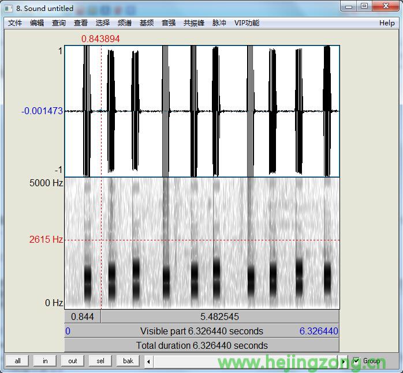Expand the 频谱 (Spectrum) menu
Image resolution: width=403 pixels, height=373 pixels.
tap(124, 23)
